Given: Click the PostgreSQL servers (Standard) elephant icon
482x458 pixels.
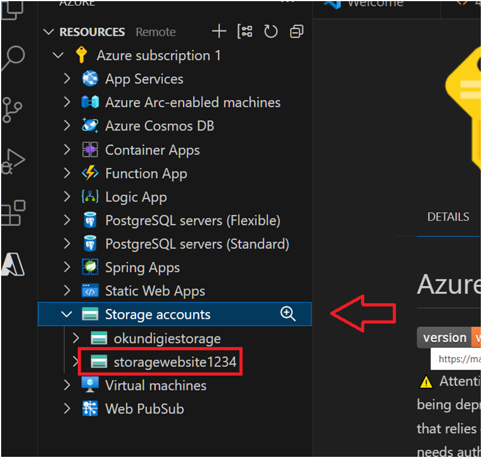Looking at the screenshot, I should click(90, 244).
